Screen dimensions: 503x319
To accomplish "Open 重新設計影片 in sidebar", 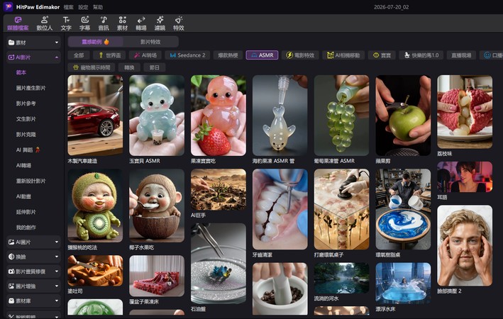I will 31,181.
